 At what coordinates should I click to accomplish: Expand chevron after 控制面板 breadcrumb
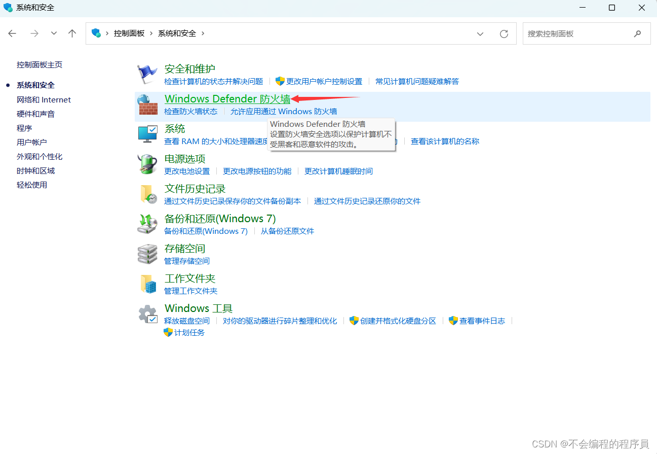coord(151,33)
